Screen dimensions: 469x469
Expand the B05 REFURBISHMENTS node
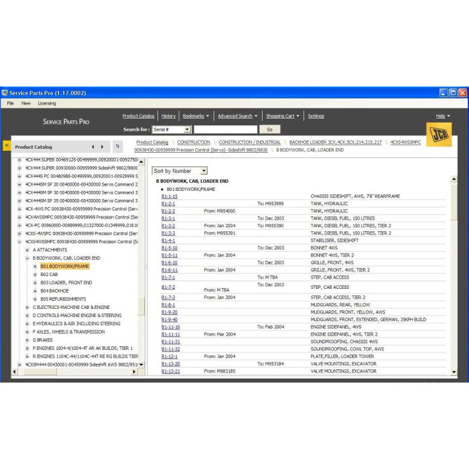[35, 299]
